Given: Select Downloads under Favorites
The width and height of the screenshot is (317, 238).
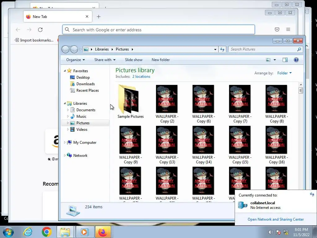Looking at the screenshot, I should tap(85, 84).
